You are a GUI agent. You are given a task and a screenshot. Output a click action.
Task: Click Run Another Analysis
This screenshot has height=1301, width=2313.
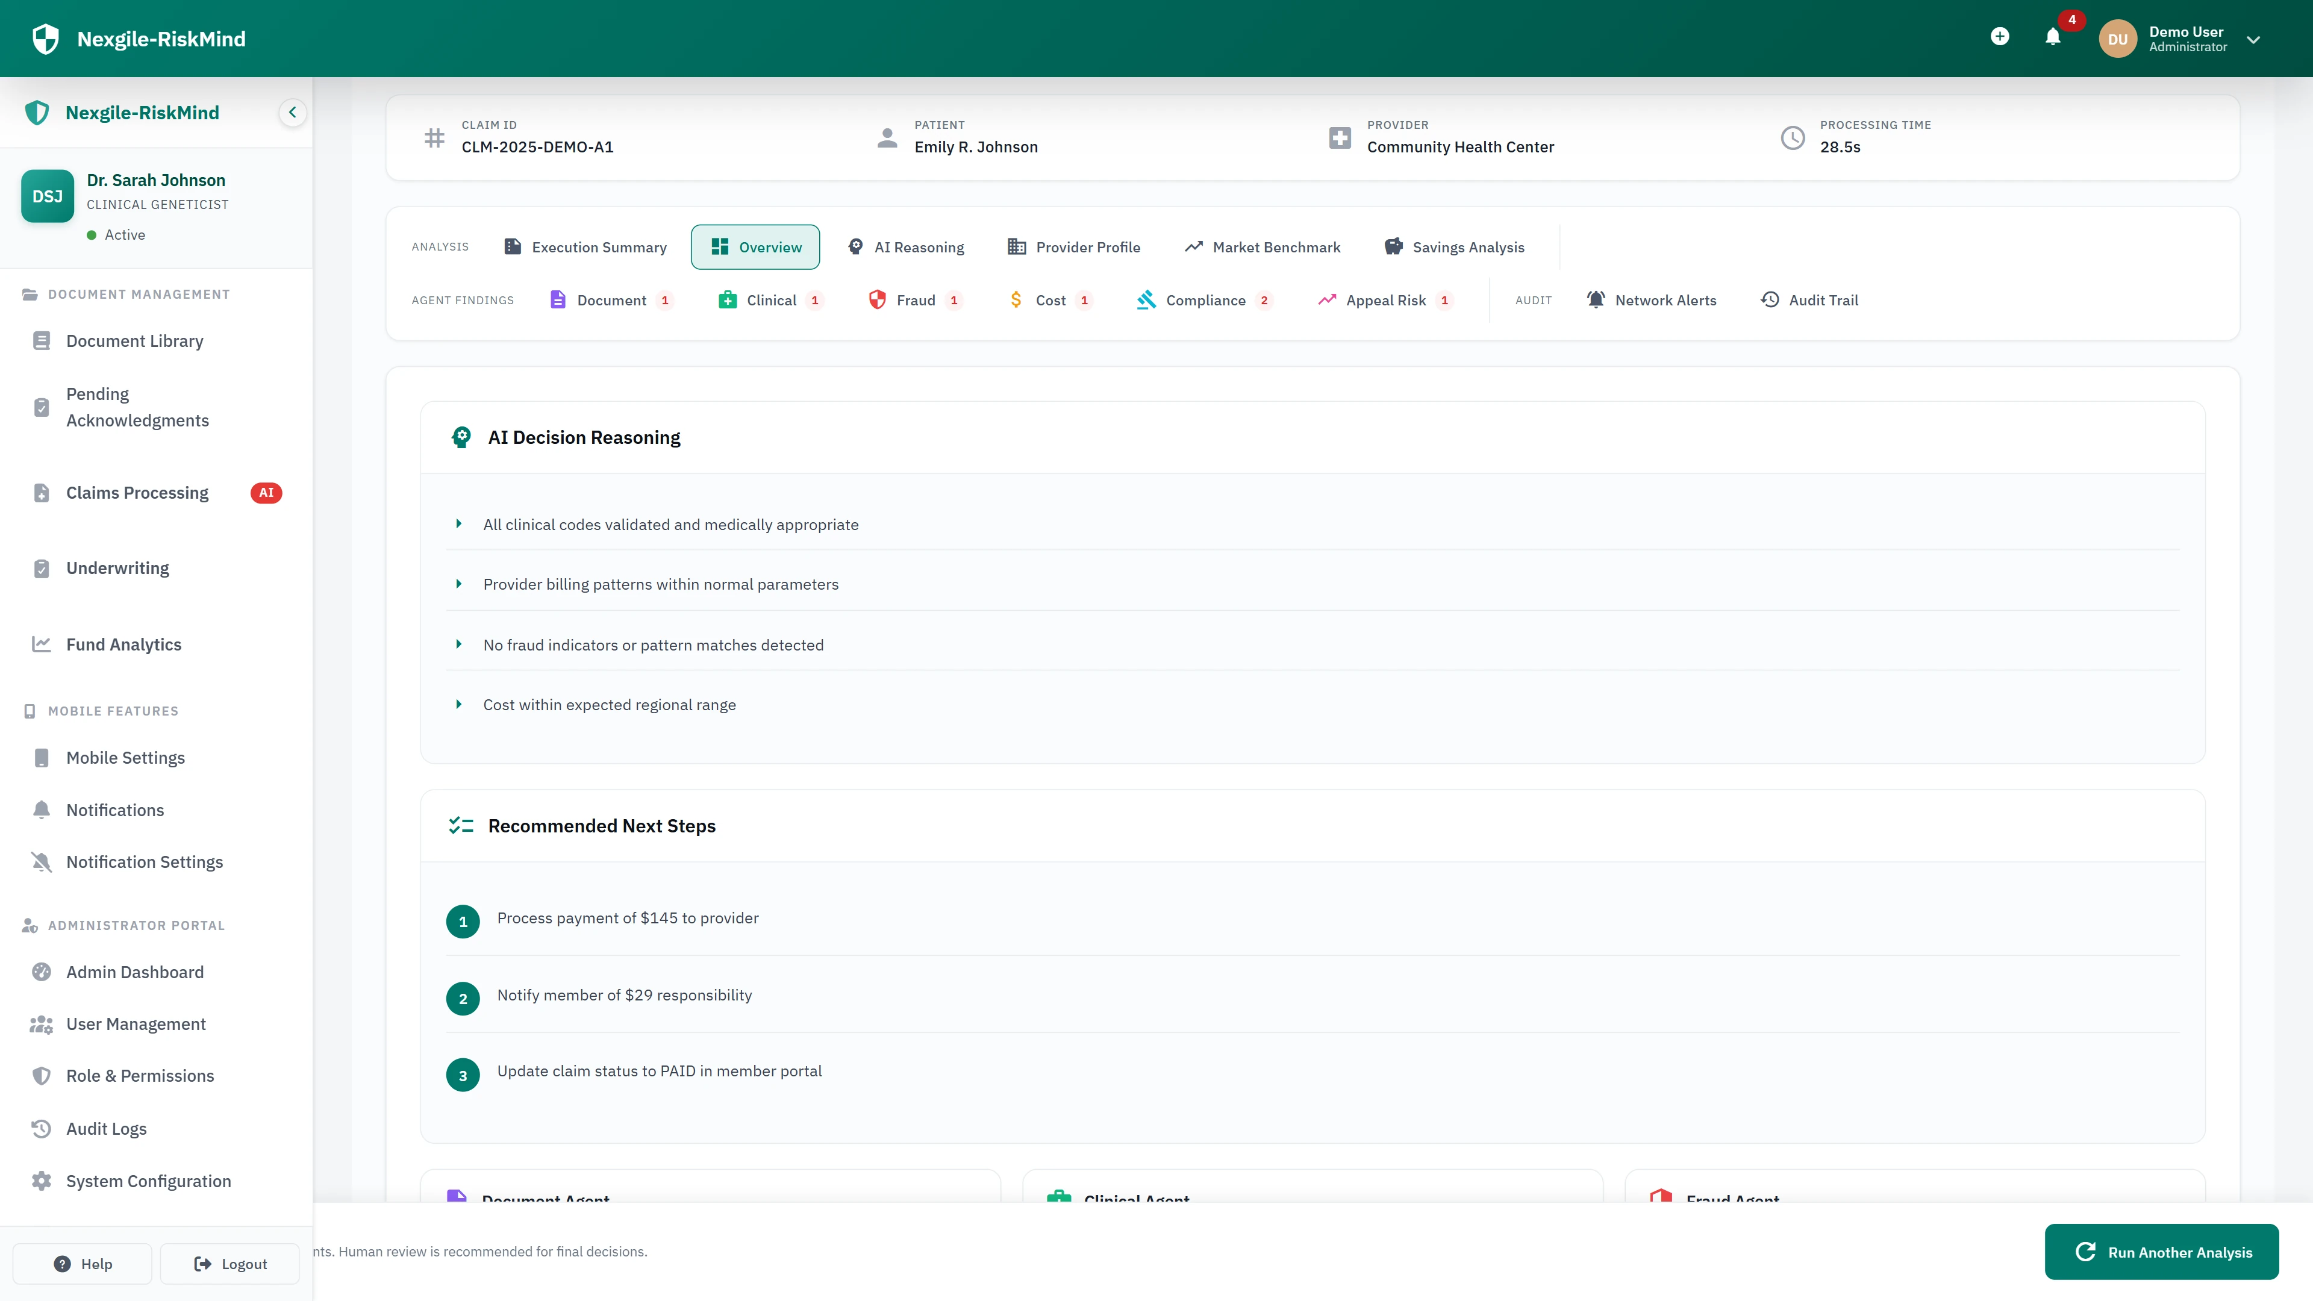click(2161, 1252)
